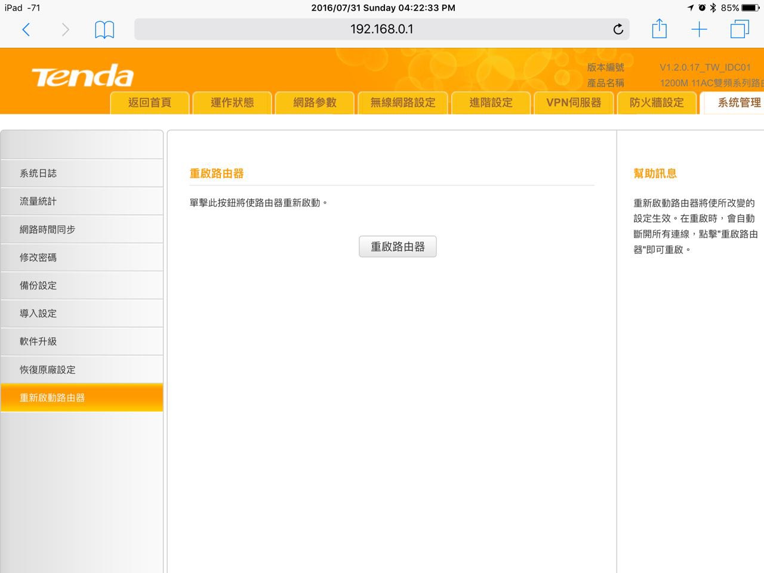Tap the Safari back arrow

click(26, 29)
